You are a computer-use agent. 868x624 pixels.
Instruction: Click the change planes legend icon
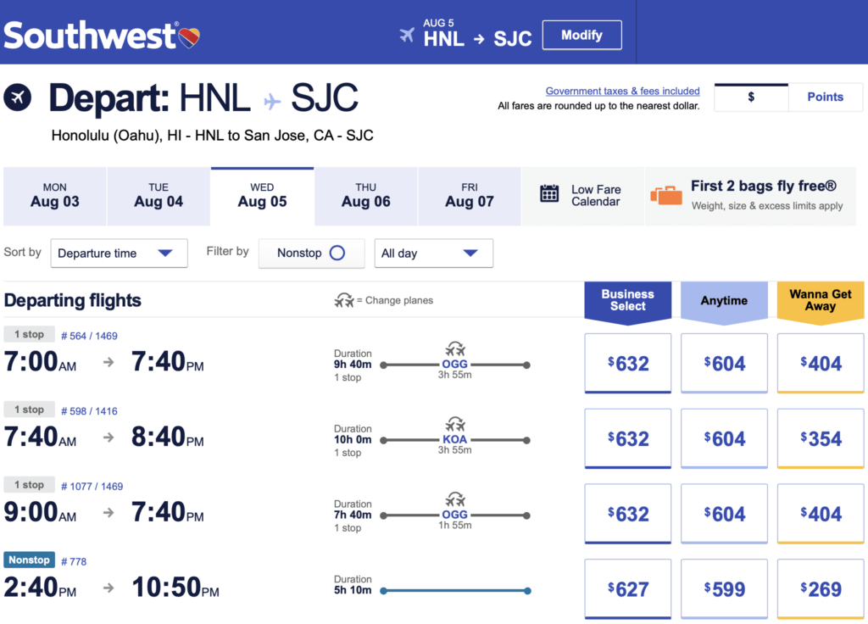tap(344, 300)
